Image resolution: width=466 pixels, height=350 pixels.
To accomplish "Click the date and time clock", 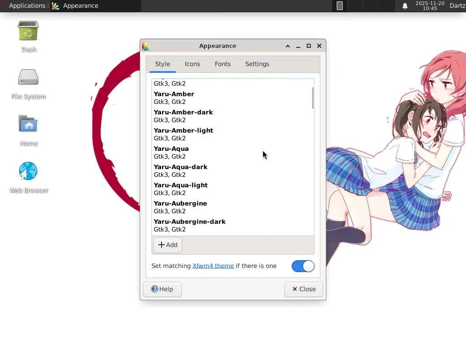I will (430, 5).
